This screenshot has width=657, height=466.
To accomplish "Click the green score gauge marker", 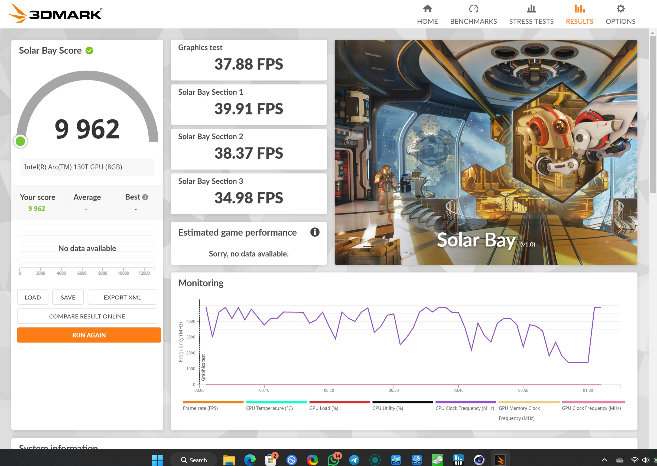I will pos(20,141).
